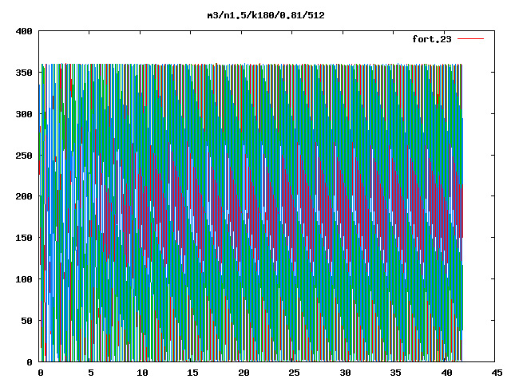Click y-axis label 400
This screenshot has width=511, height=383.
[x=24, y=31]
